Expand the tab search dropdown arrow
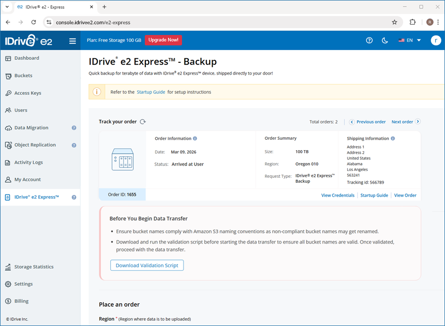The image size is (445, 326). tap(7, 7)
